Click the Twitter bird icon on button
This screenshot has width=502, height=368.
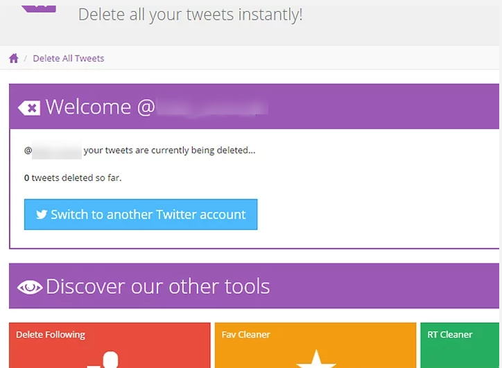click(42, 214)
